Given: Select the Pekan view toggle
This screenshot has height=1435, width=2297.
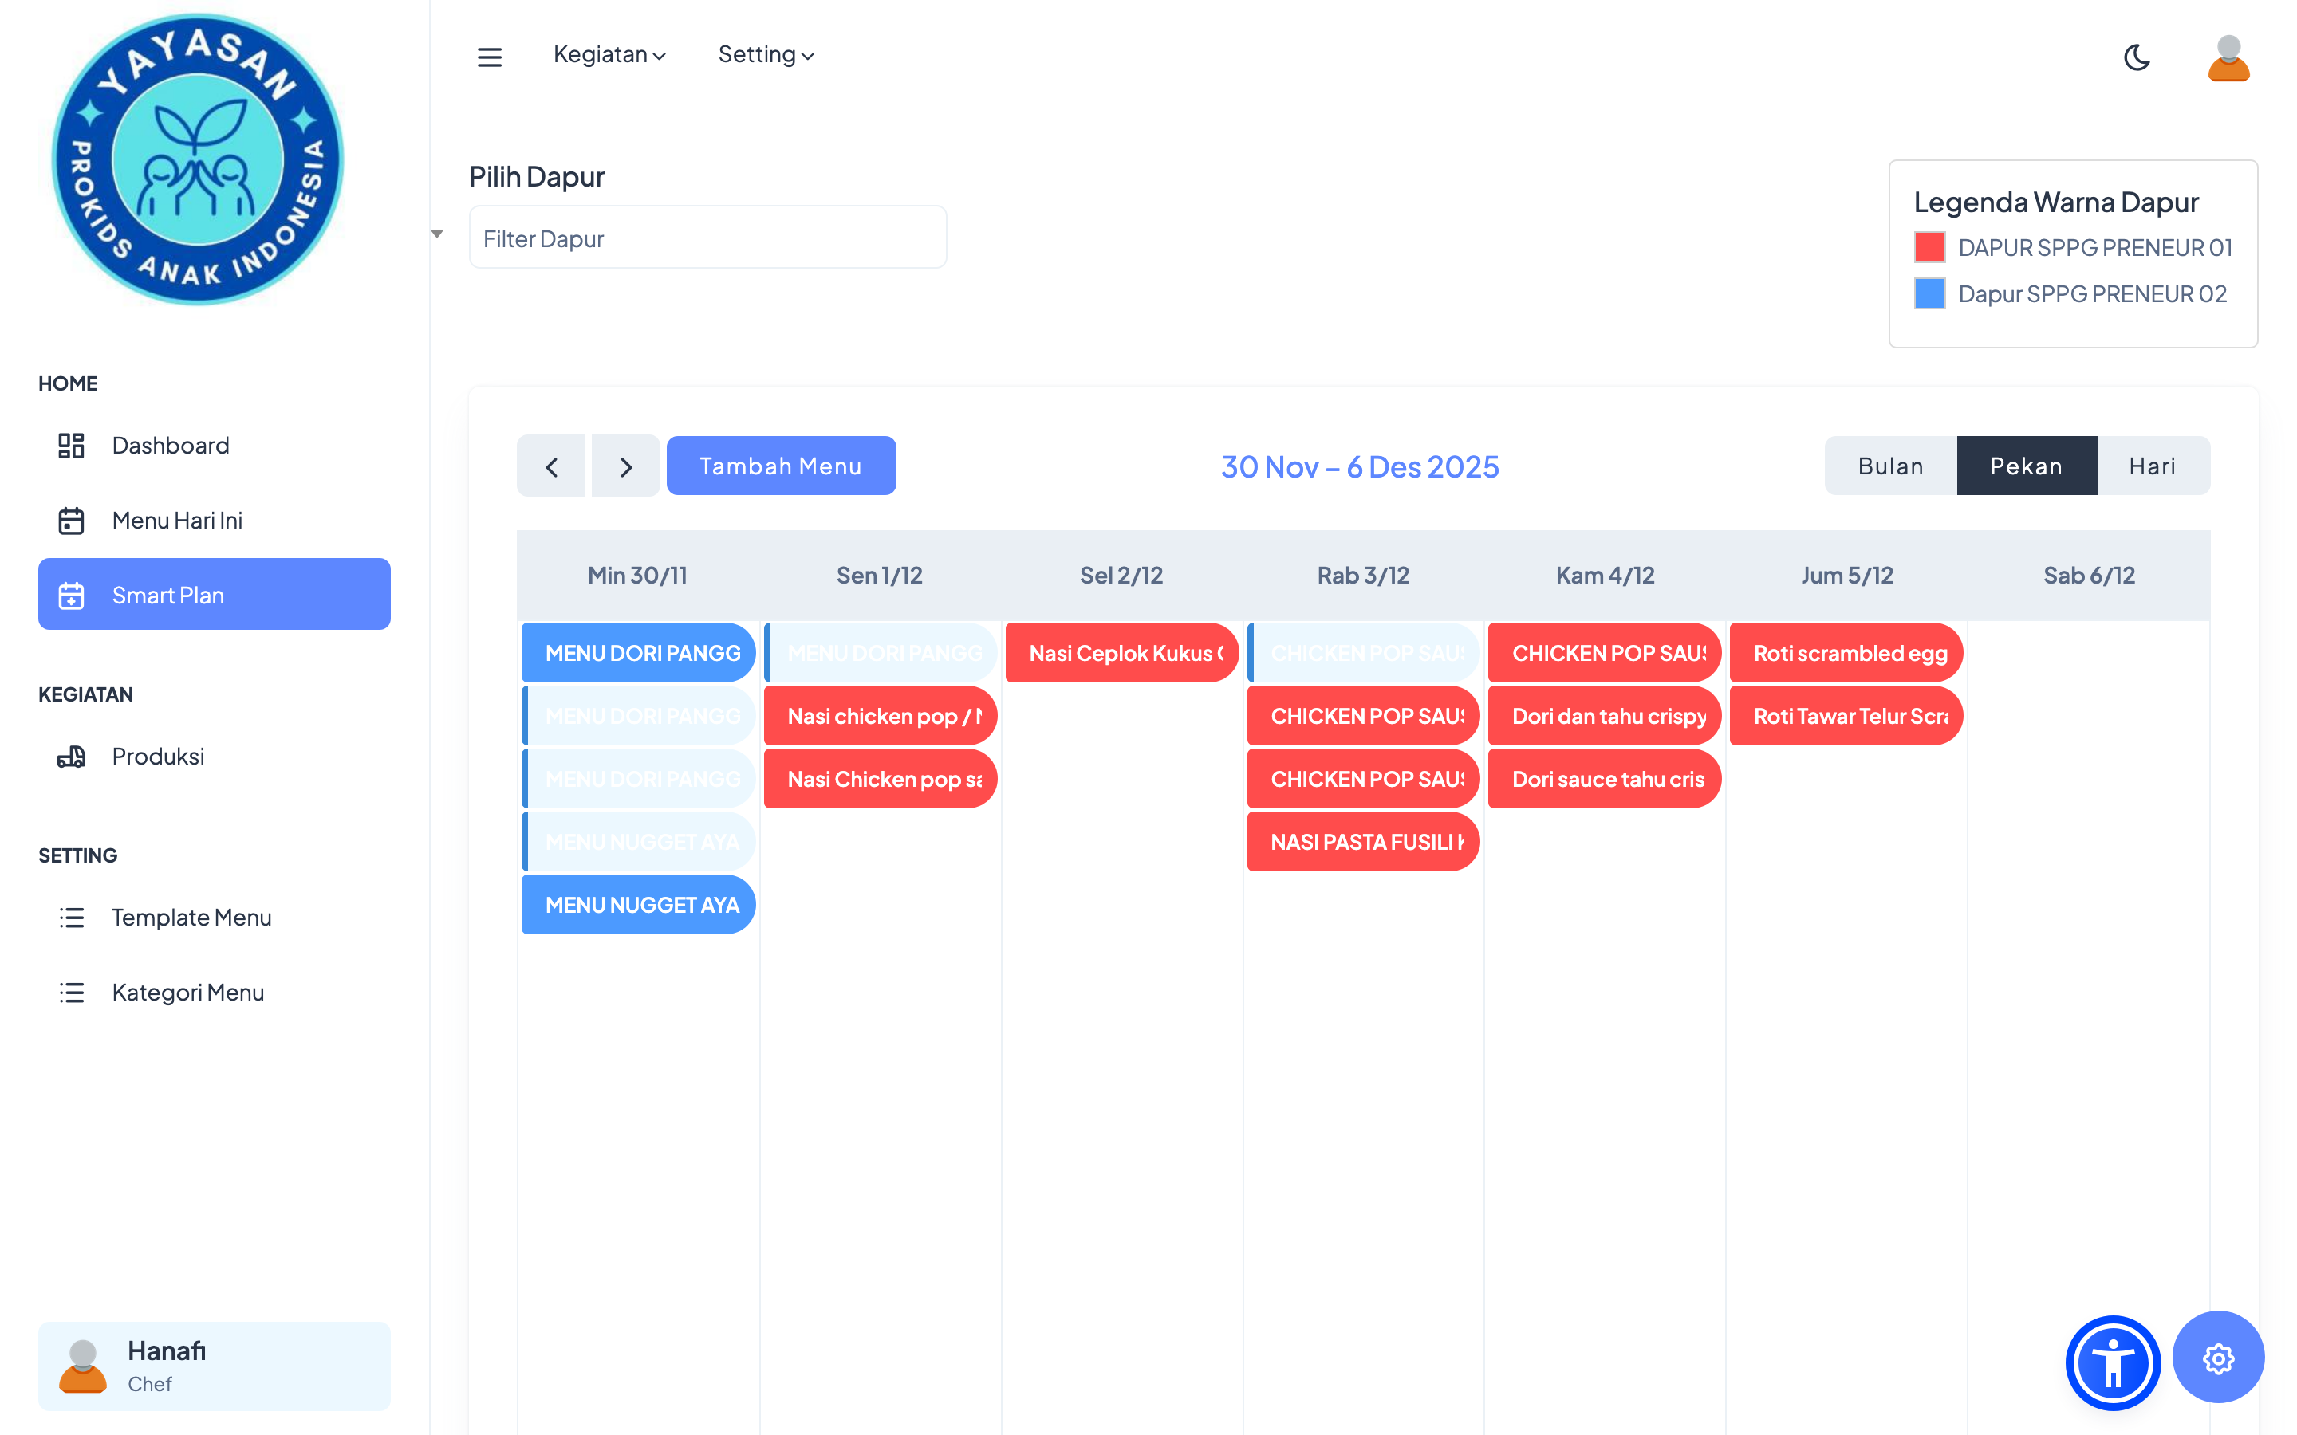Looking at the screenshot, I should [x=2026, y=466].
